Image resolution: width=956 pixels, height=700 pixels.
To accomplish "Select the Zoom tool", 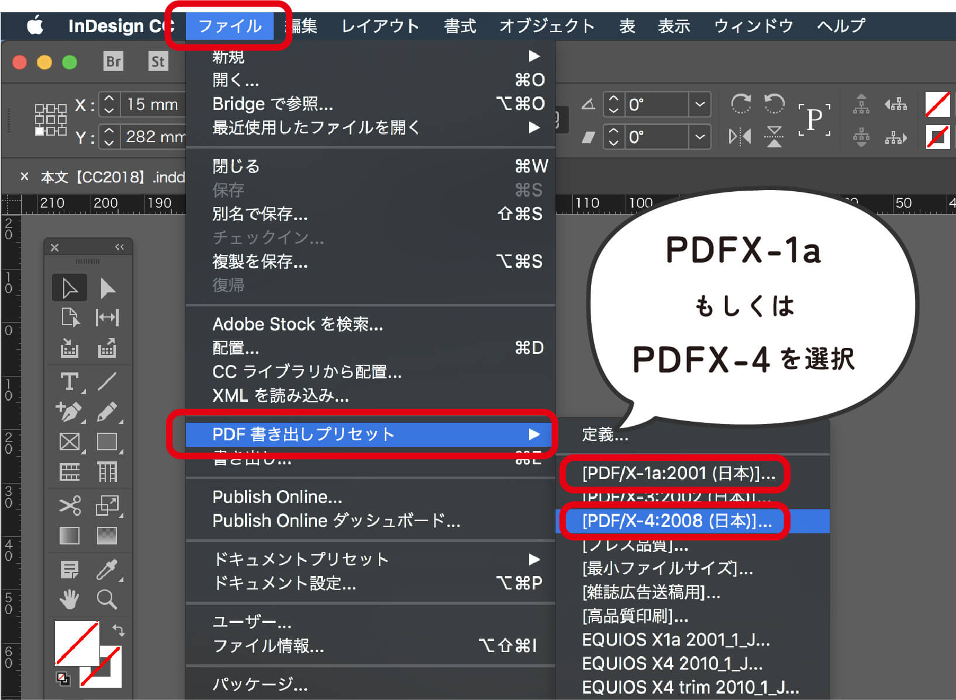I will pos(107,599).
